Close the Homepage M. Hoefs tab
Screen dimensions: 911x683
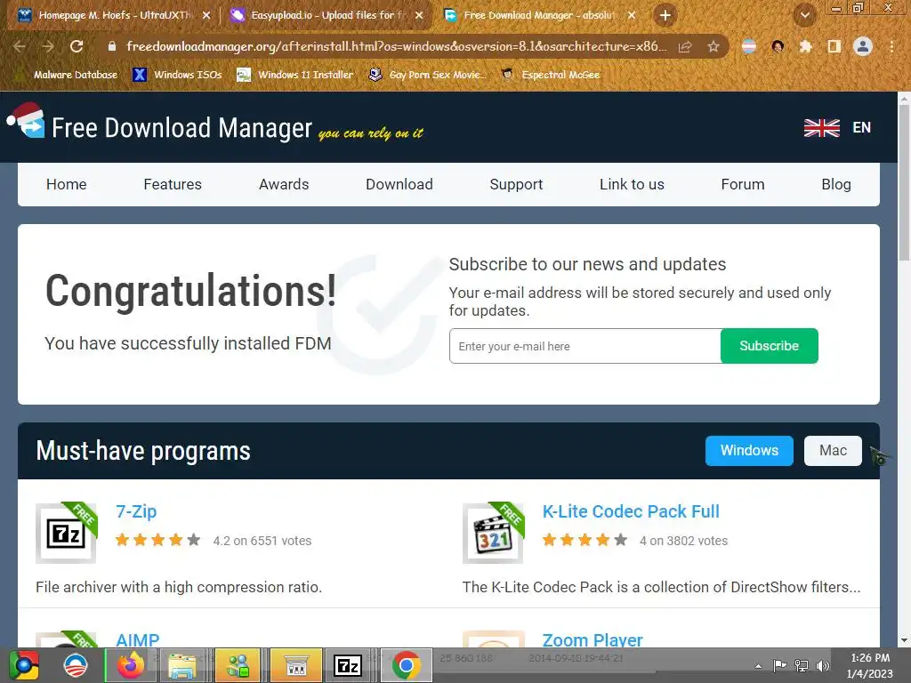(x=206, y=16)
